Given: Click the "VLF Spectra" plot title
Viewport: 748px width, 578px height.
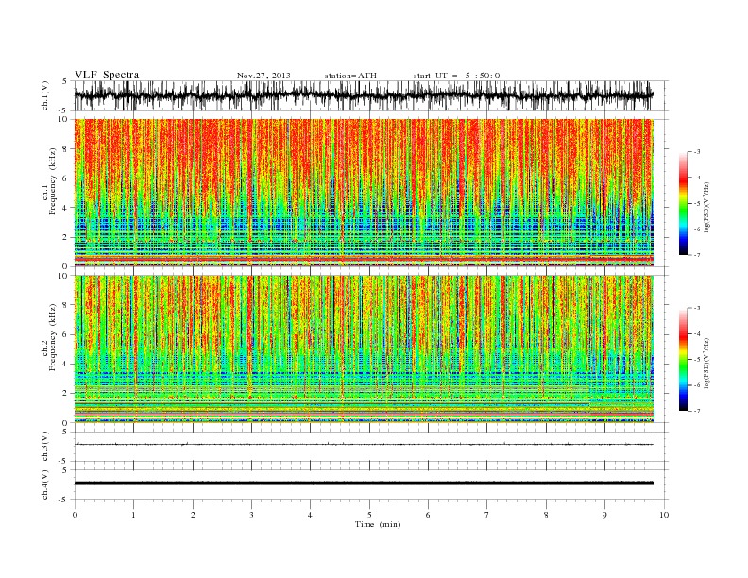Looking at the screenshot, I should pos(107,75).
